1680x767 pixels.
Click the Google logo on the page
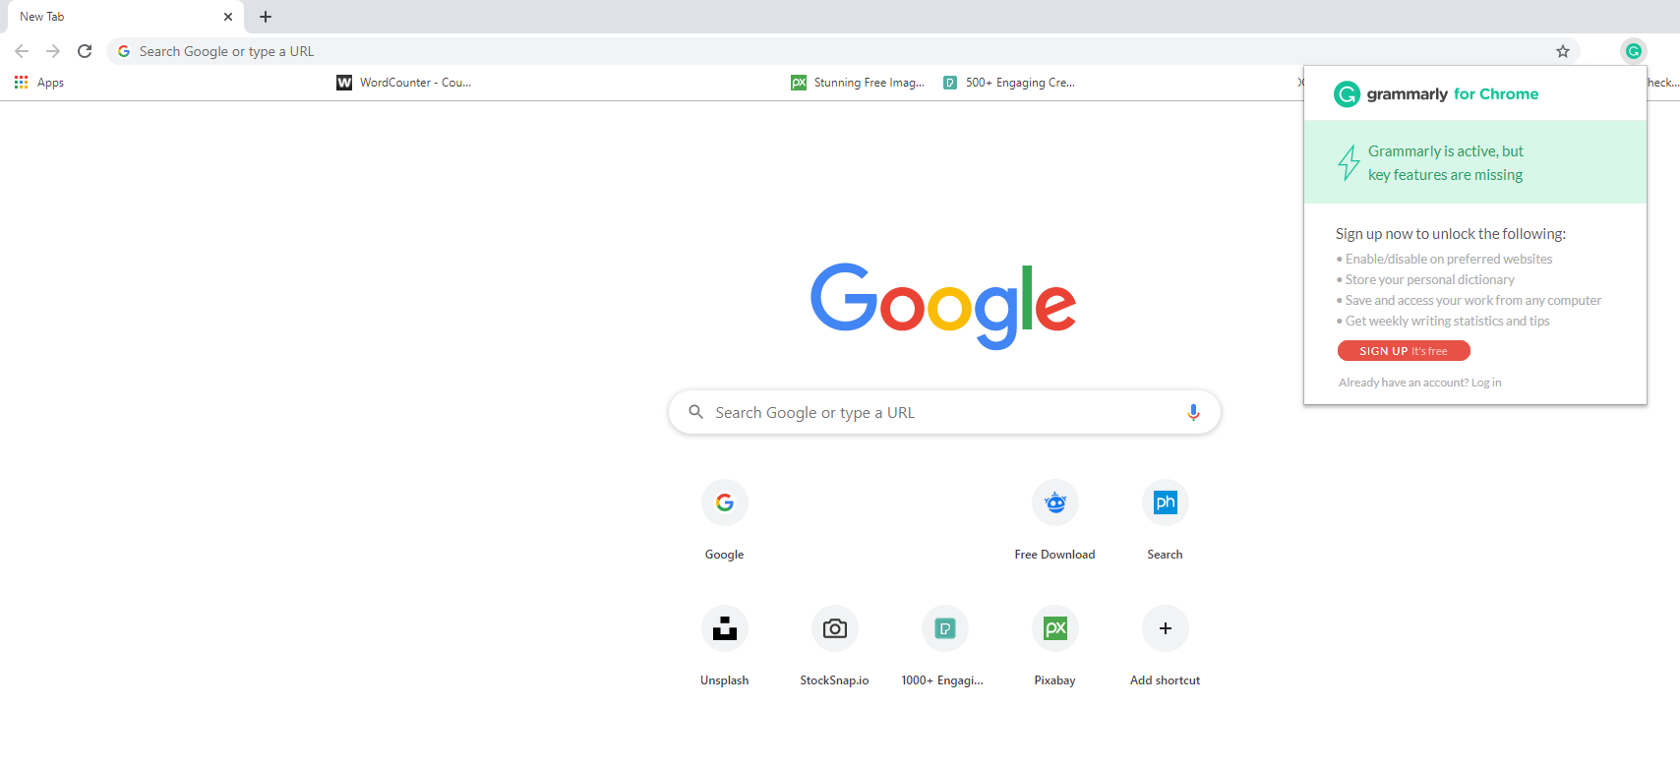coord(943,306)
